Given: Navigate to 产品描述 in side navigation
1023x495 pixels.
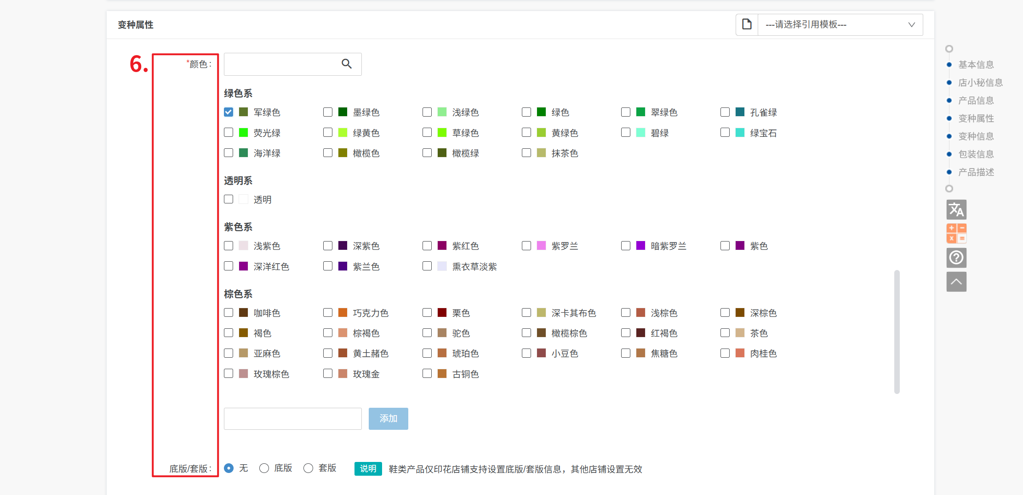Looking at the screenshot, I should click(976, 172).
